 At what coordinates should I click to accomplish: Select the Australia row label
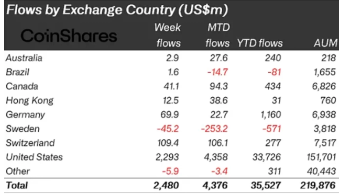(x=24, y=58)
